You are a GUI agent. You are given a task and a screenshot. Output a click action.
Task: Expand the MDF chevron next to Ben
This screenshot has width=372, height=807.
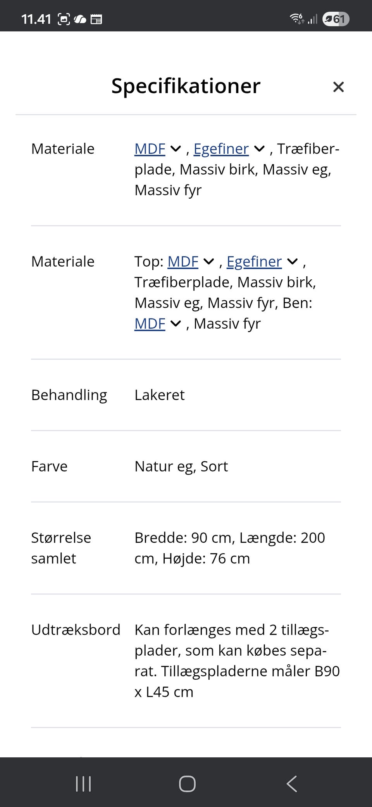pos(176,323)
